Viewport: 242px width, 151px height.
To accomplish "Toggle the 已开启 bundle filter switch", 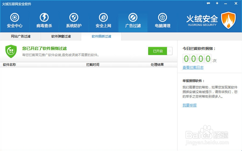I will 160,51.
